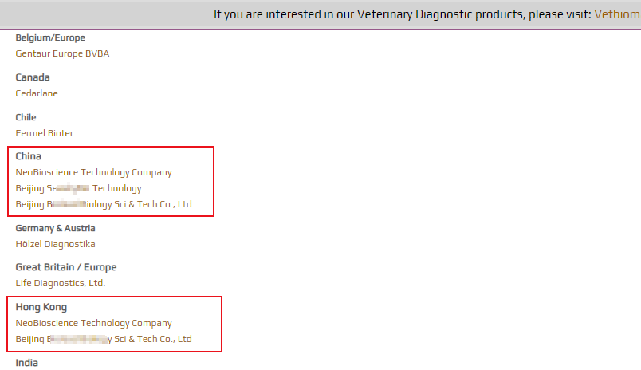Visit the Hölzel Diagnostika link
641x370 pixels.
tap(55, 244)
